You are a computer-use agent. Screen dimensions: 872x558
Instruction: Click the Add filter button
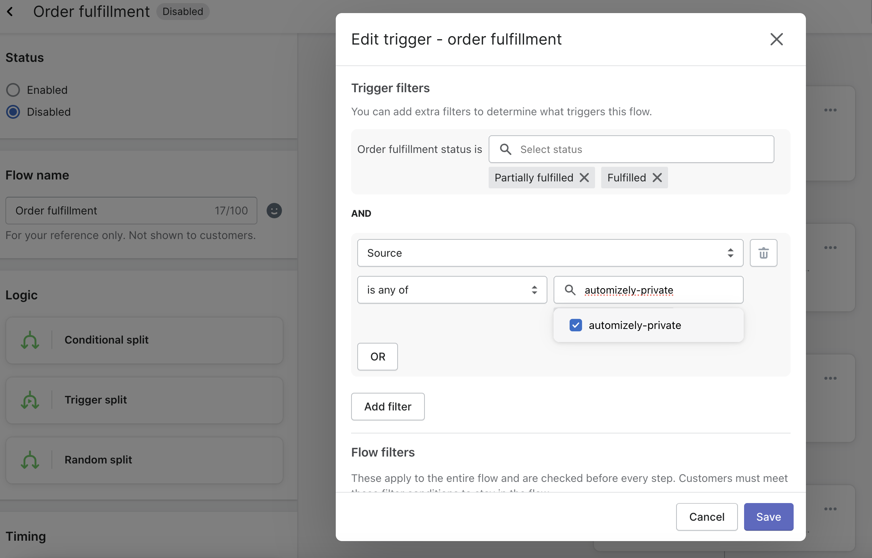coord(388,407)
